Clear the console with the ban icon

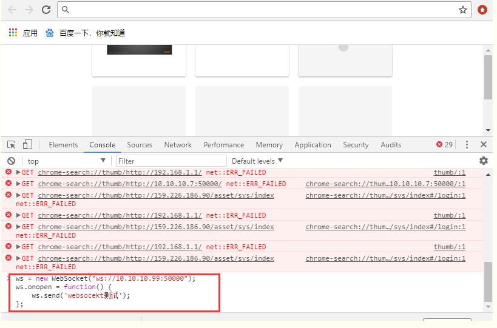click(11, 161)
